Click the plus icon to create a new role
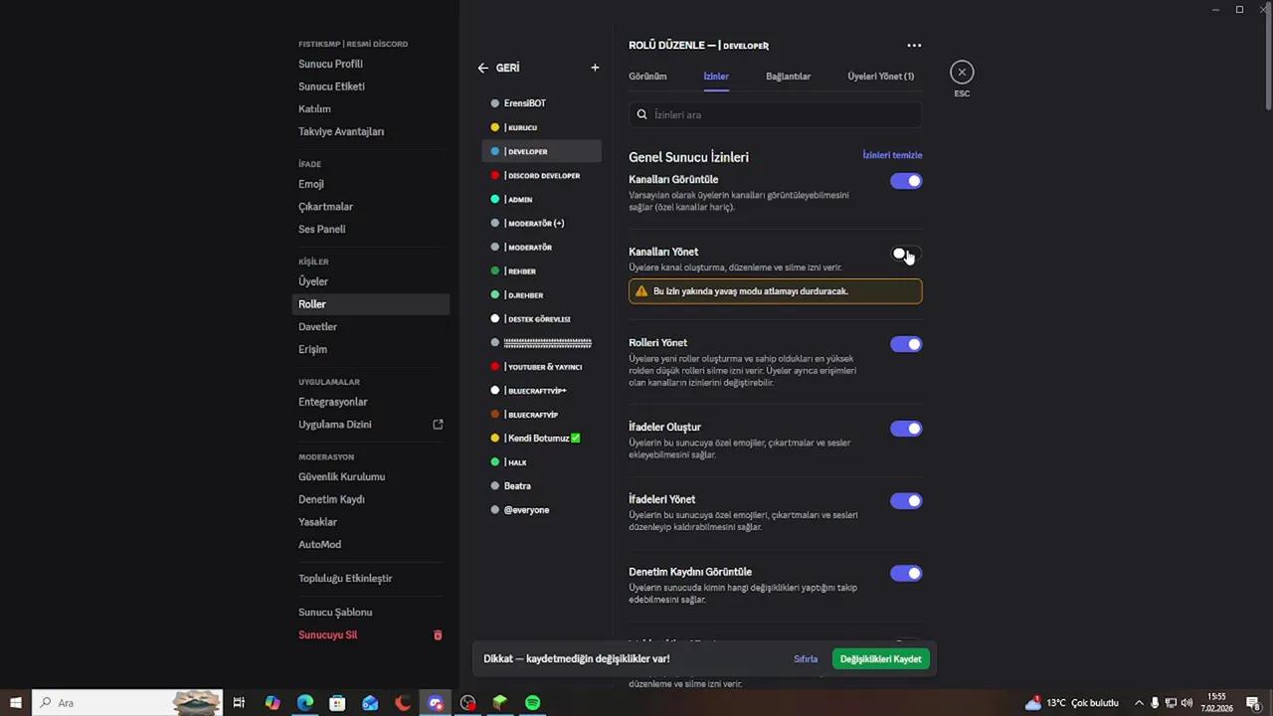 point(595,67)
